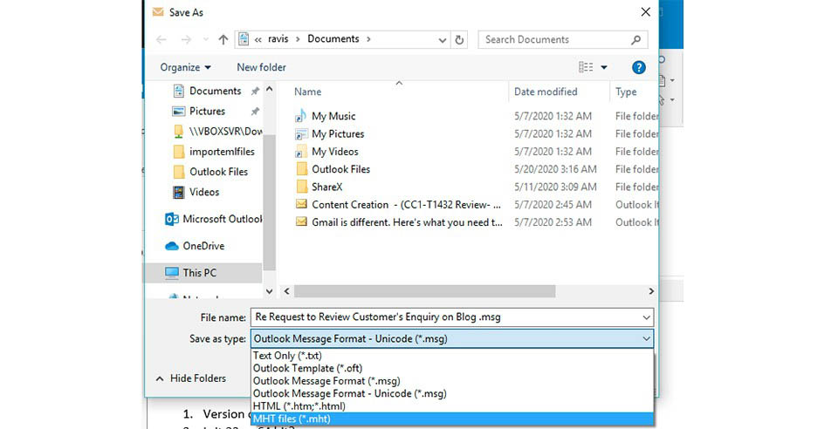Create a New folder
The image size is (838, 429).
pos(261,67)
